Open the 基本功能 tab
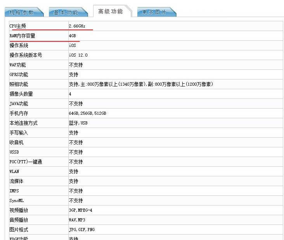Image resolution: width=284 pixels, height=240 pixels. [66, 12]
